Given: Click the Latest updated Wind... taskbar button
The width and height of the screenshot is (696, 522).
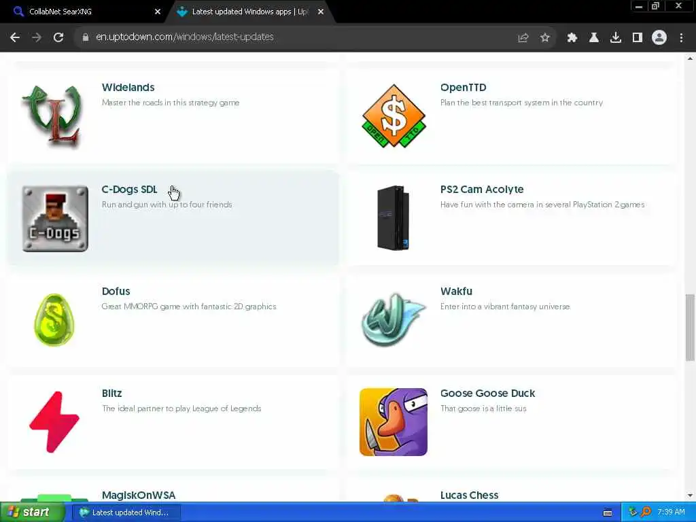Looking at the screenshot, I should [x=126, y=512].
